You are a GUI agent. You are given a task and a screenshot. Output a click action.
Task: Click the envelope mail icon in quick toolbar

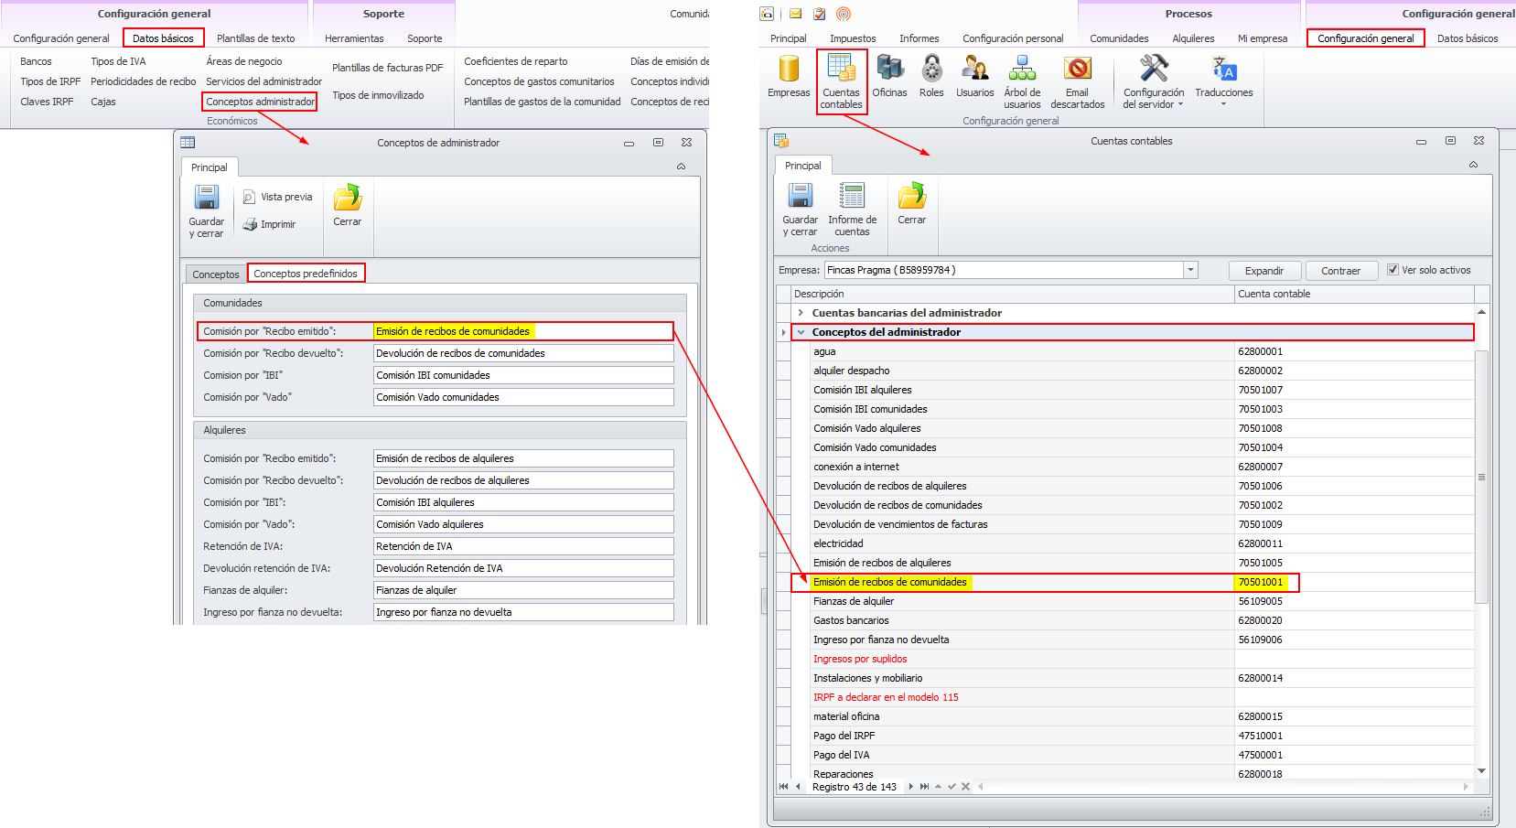tap(795, 14)
